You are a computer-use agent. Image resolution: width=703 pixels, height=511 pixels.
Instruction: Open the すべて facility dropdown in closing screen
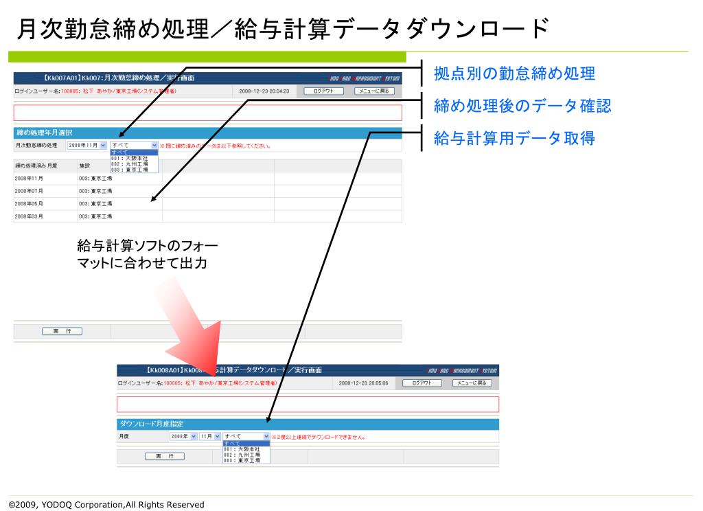coord(134,146)
